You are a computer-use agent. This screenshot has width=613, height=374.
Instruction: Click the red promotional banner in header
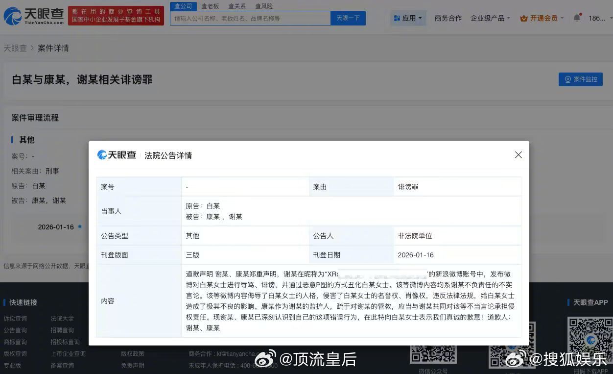click(x=116, y=16)
